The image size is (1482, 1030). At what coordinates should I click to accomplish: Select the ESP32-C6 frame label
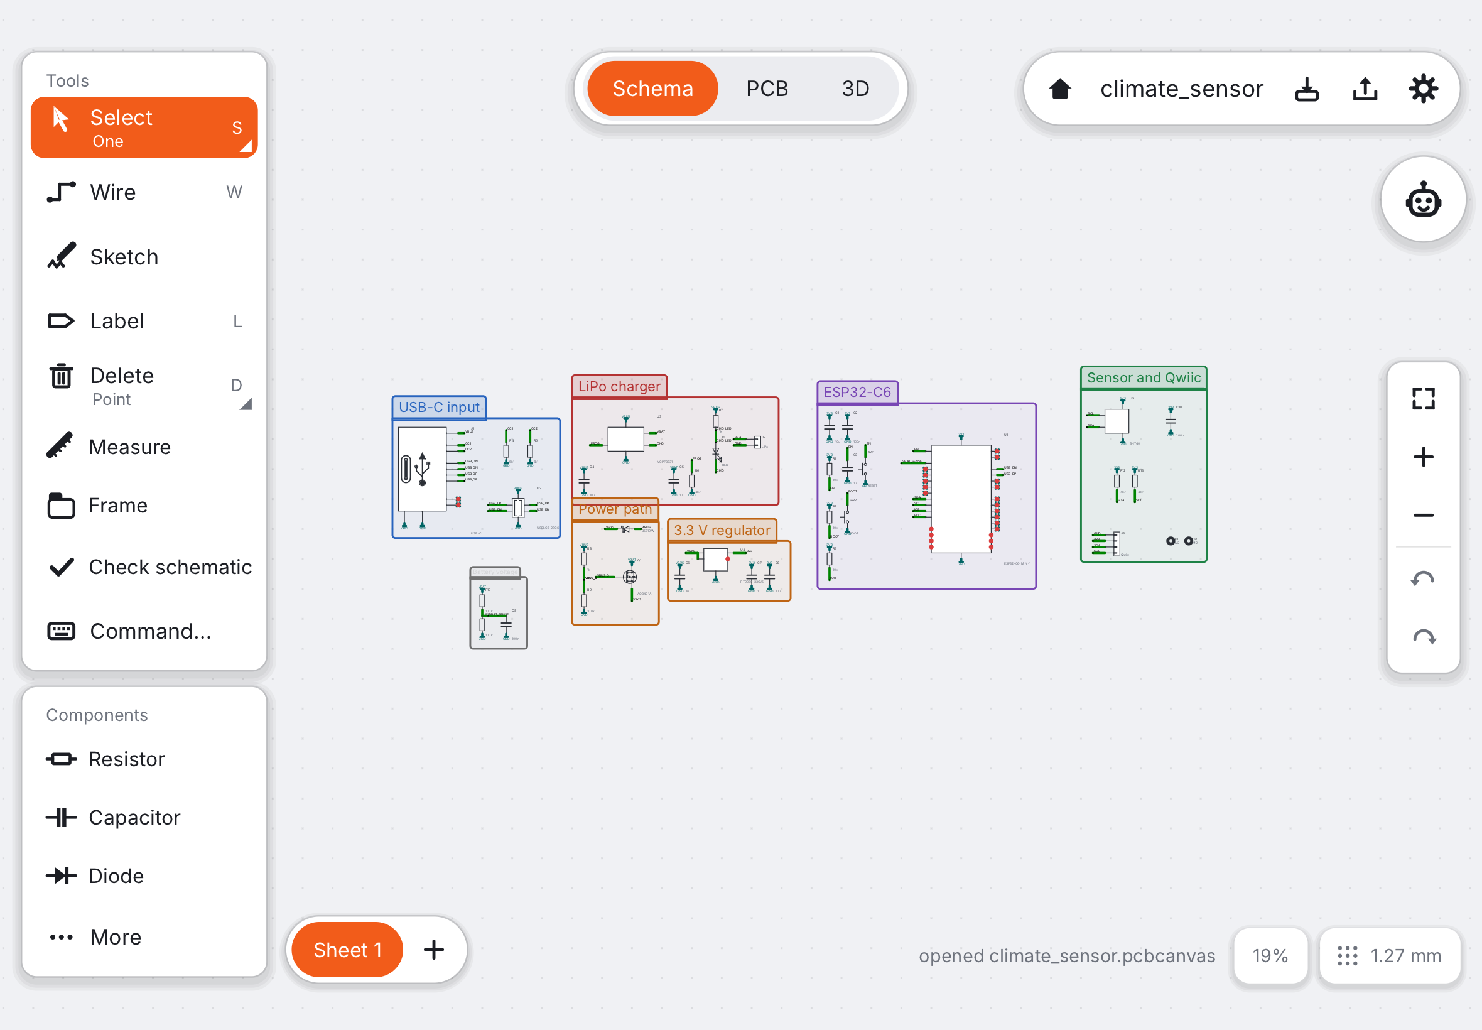(857, 392)
